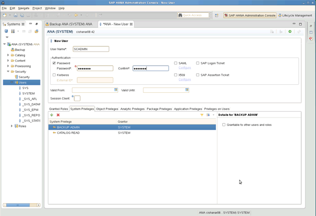Screen dimensions: 316x216
Task: Open the Analytic Privileges tab
Action: pyautogui.click(x=132, y=109)
